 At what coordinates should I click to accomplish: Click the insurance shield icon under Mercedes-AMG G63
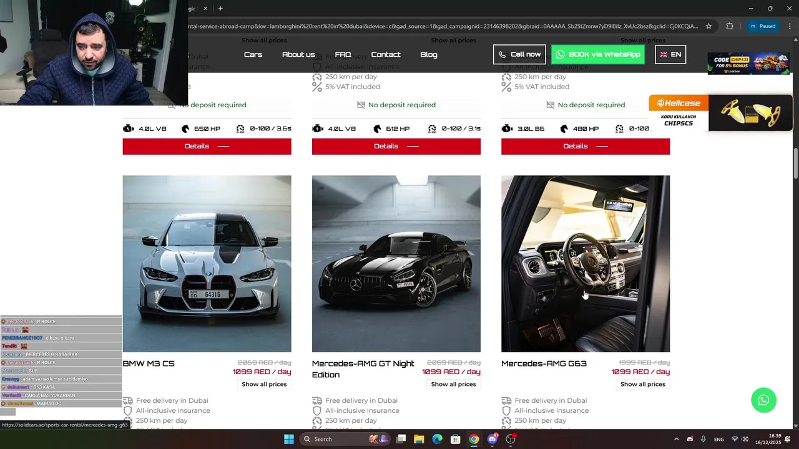click(506, 411)
